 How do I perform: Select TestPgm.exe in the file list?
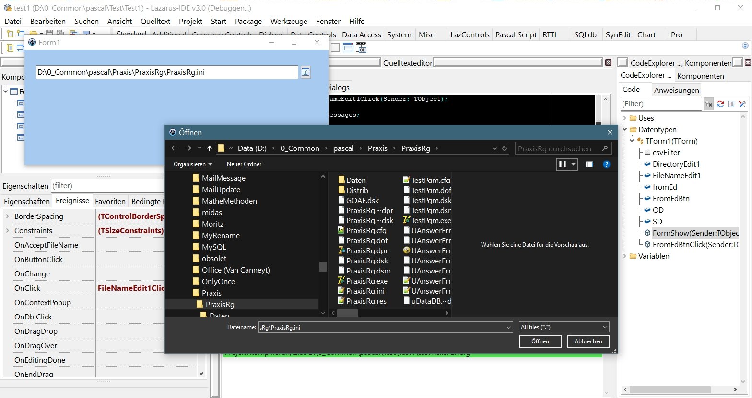[427, 220]
